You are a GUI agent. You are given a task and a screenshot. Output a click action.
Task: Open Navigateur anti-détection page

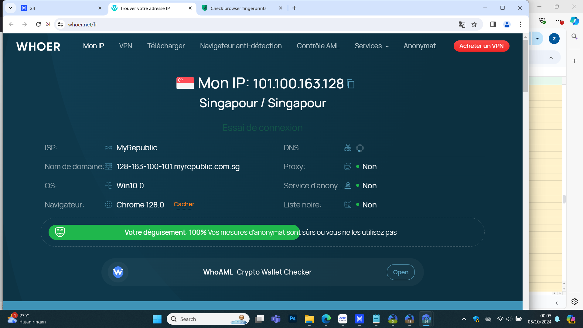pyautogui.click(x=241, y=46)
